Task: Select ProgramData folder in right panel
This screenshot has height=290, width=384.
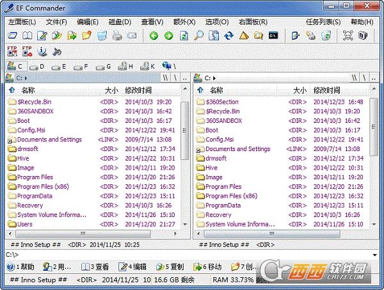Action: point(218,205)
